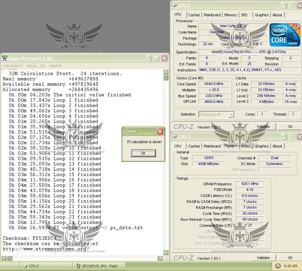Activate the CPU-Z taskbar button
302x271 pixels.
(x=45, y=266)
